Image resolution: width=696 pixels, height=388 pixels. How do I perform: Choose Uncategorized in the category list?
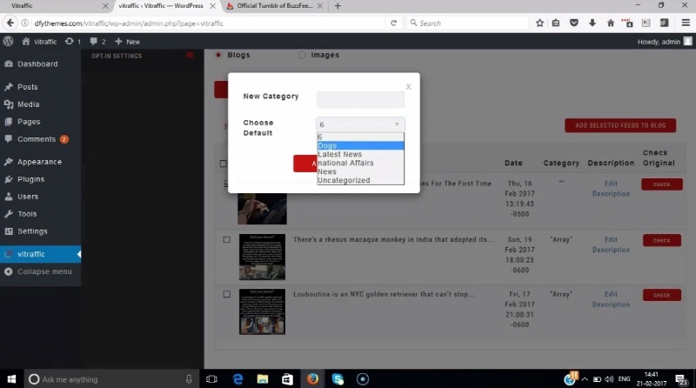click(360, 180)
